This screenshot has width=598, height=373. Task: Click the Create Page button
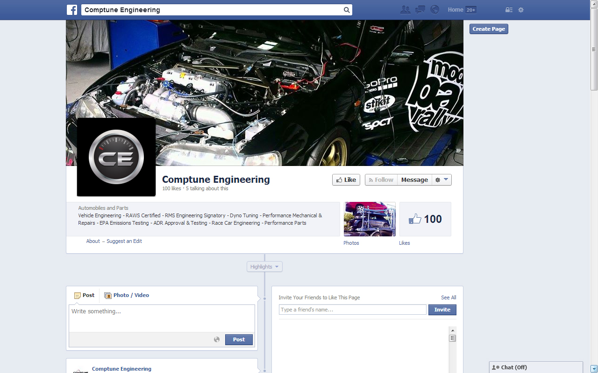click(x=489, y=29)
